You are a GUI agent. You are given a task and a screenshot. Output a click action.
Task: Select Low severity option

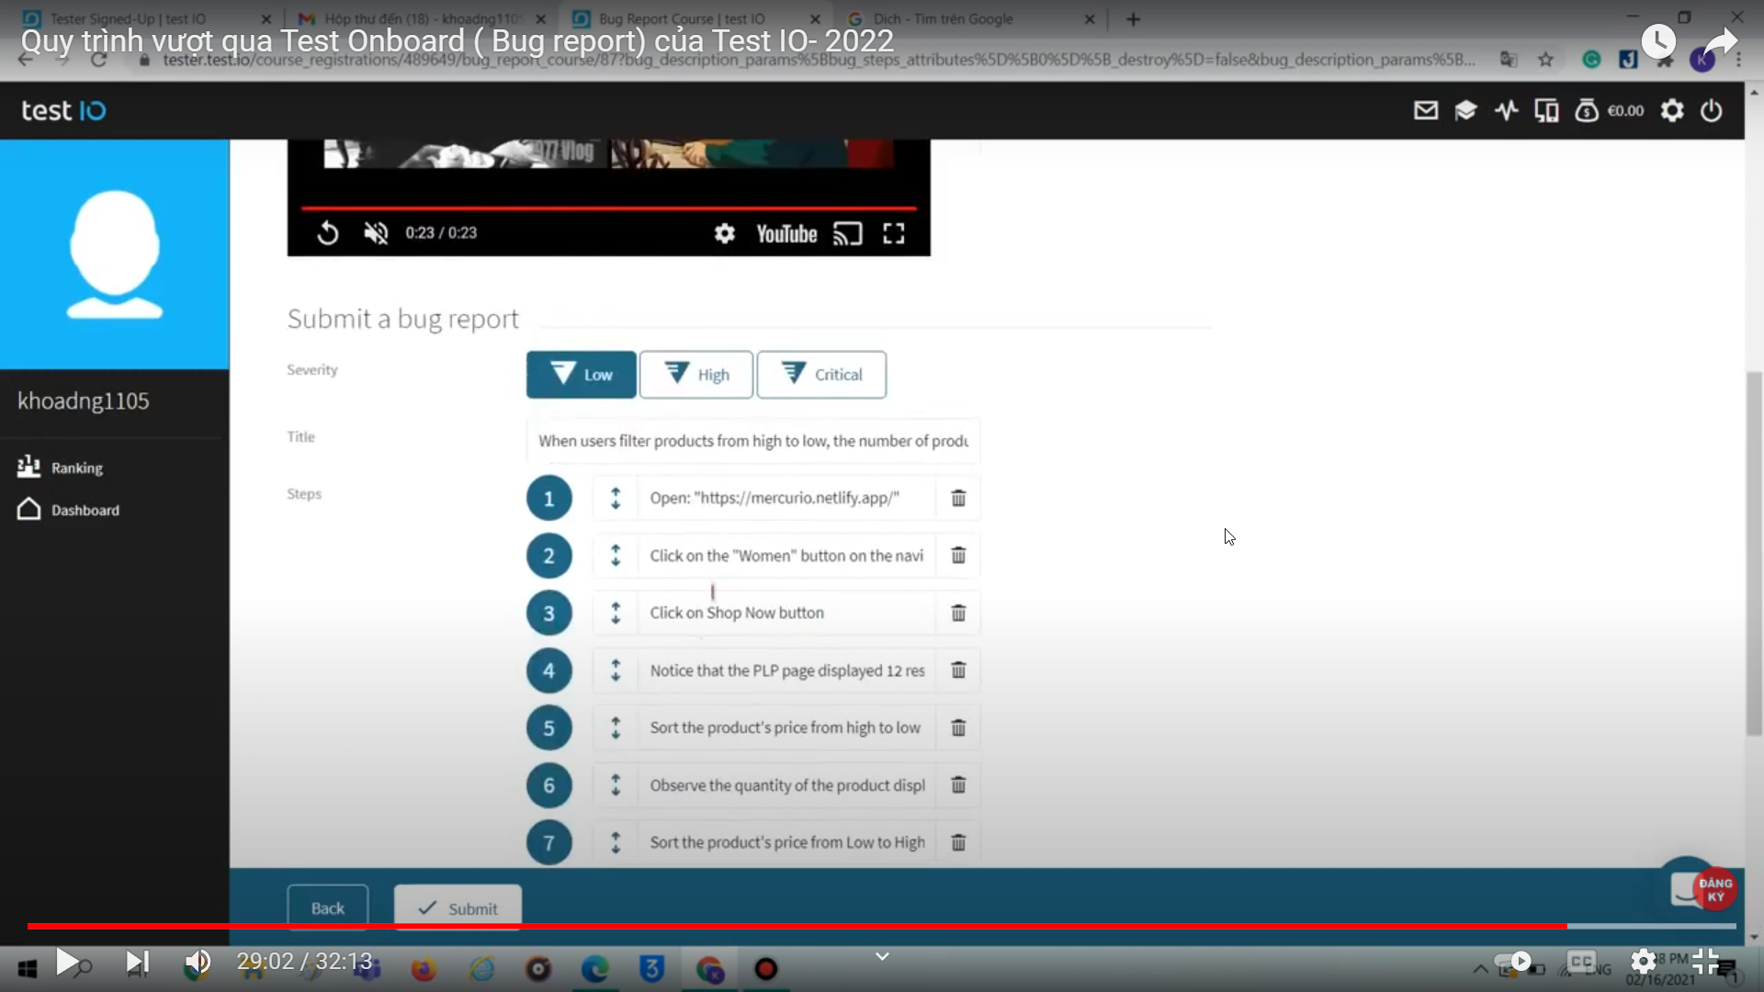point(581,375)
